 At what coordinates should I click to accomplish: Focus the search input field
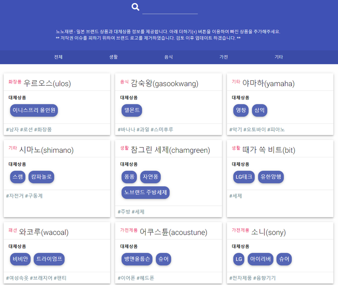[x=170, y=9]
